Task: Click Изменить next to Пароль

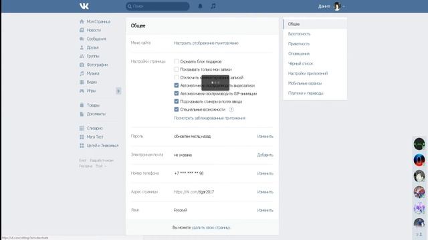Action: coord(265,136)
